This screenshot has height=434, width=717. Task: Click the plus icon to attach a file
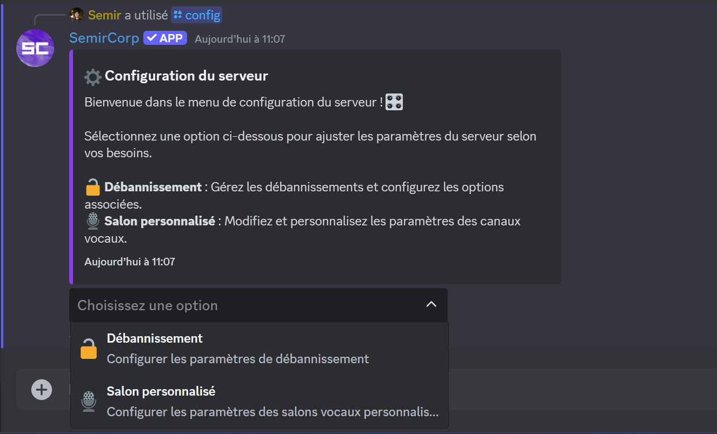42,389
